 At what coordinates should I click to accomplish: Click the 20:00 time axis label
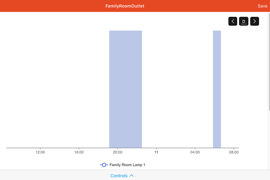pyautogui.click(x=117, y=152)
